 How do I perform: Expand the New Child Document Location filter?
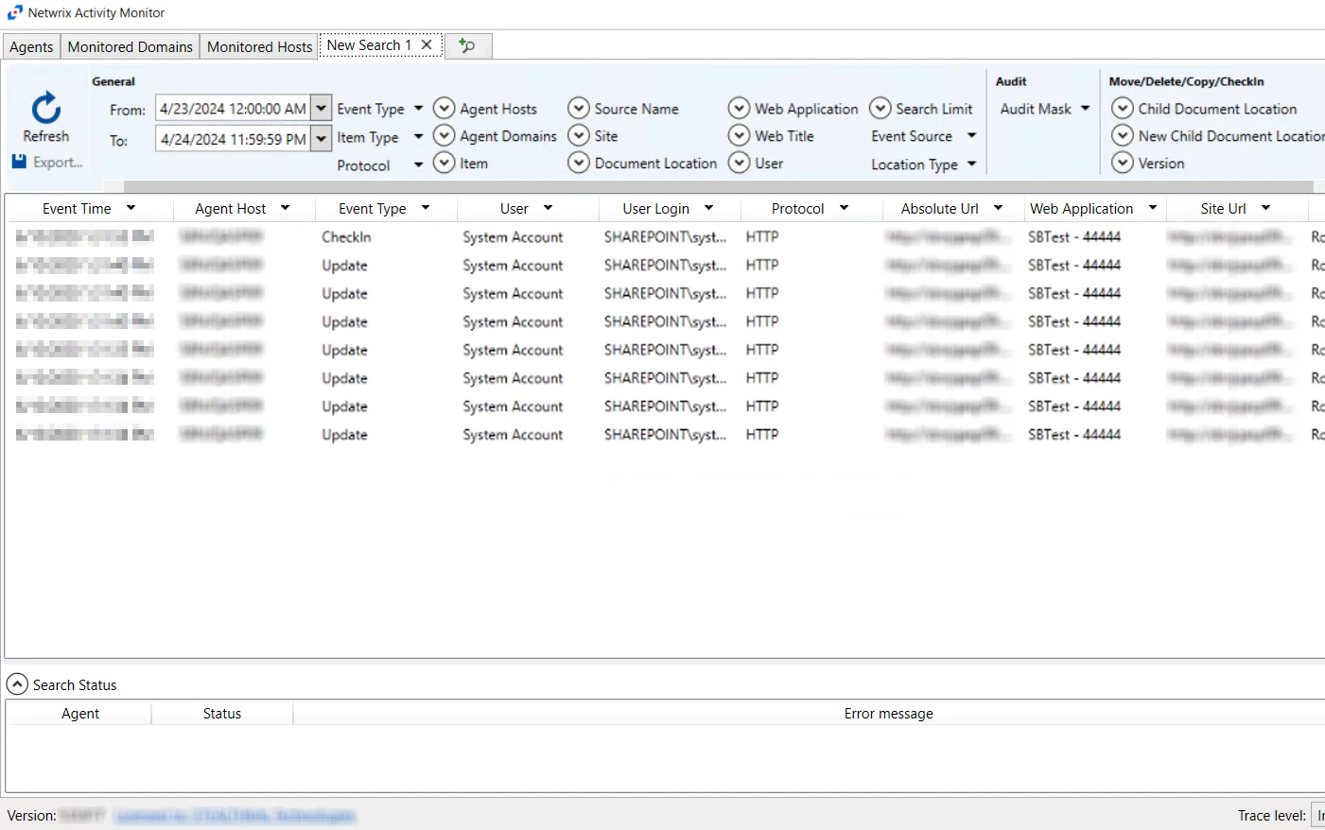click(x=1123, y=136)
